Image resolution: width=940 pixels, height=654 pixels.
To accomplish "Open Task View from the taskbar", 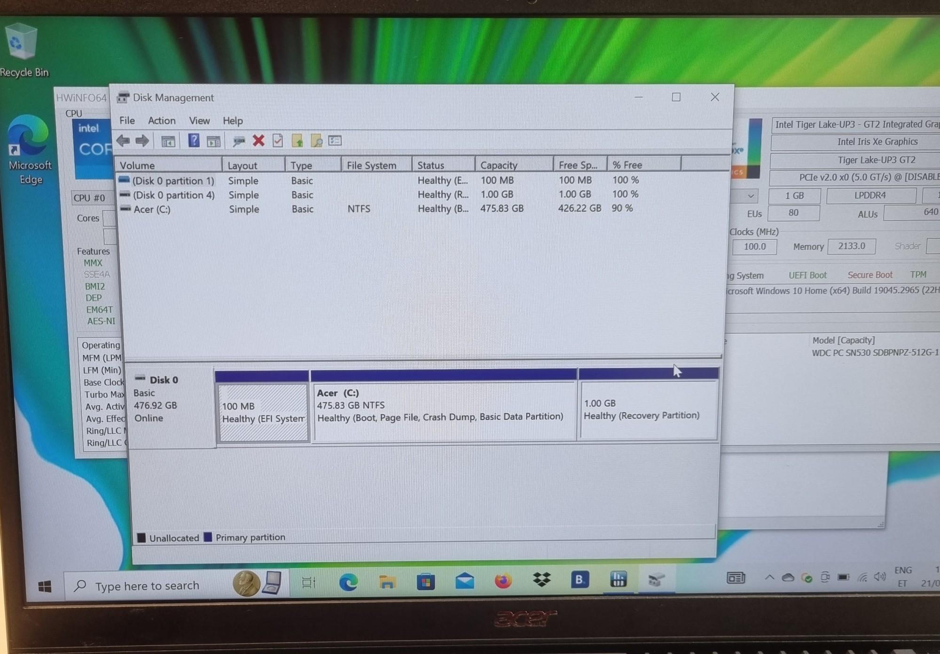I will coord(309,583).
